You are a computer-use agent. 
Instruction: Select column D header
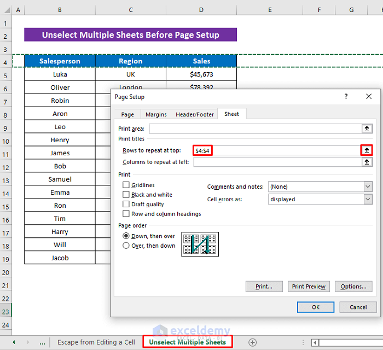(201, 10)
